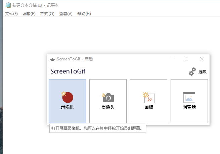Open the 编辑器 editor

coord(189,101)
